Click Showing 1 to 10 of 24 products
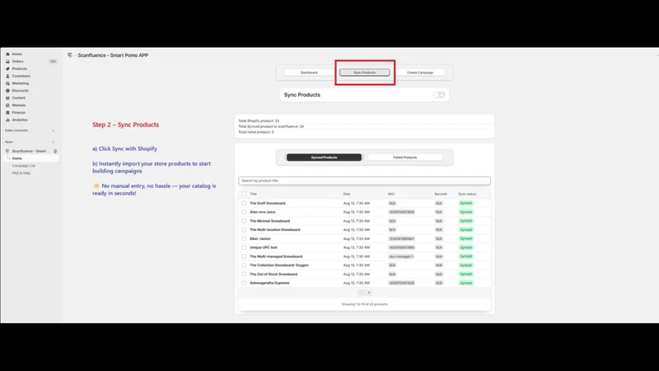The width and height of the screenshot is (659, 371). click(364, 304)
